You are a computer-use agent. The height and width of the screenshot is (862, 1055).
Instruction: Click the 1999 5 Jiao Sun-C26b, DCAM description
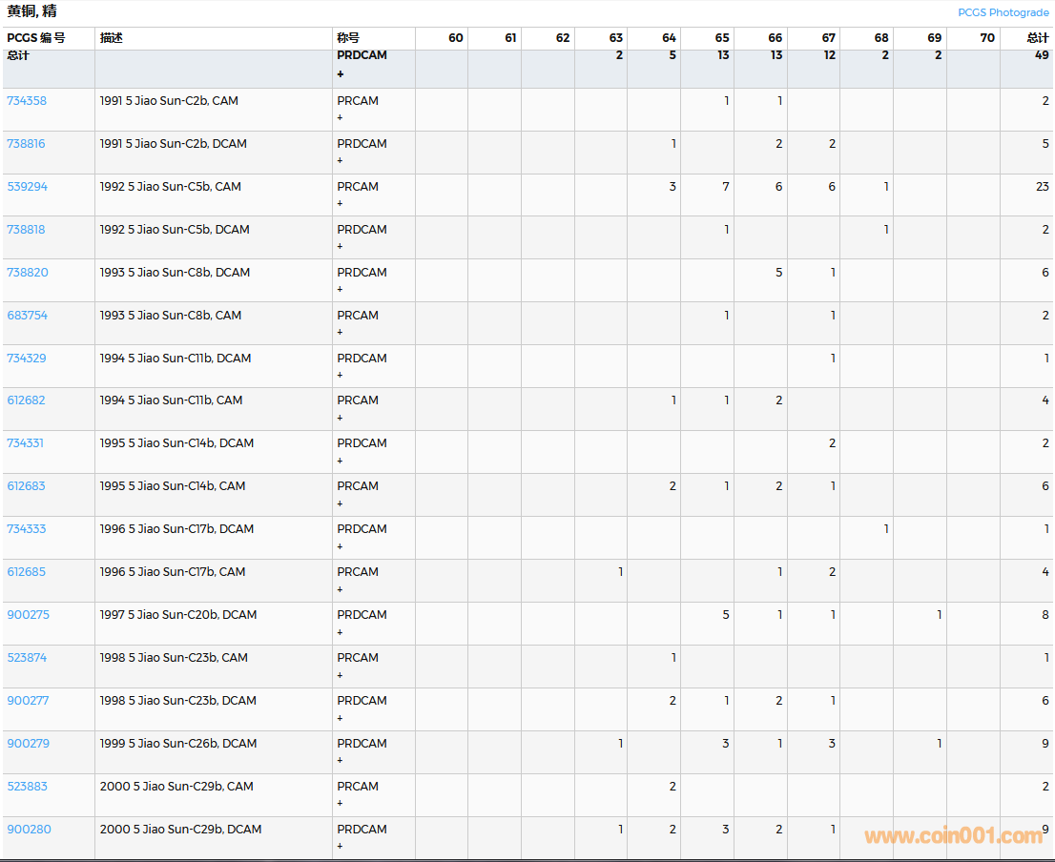click(x=178, y=744)
